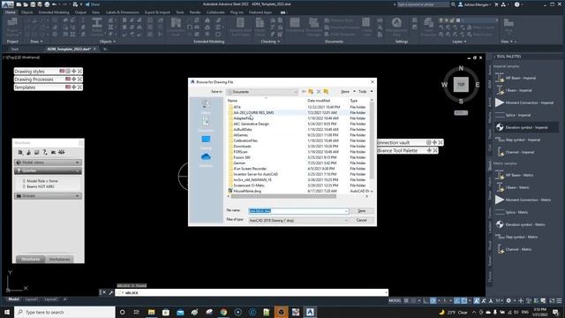Select the Documents shortcut in places sidebar
The image size is (565, 318).
(206, 124)
